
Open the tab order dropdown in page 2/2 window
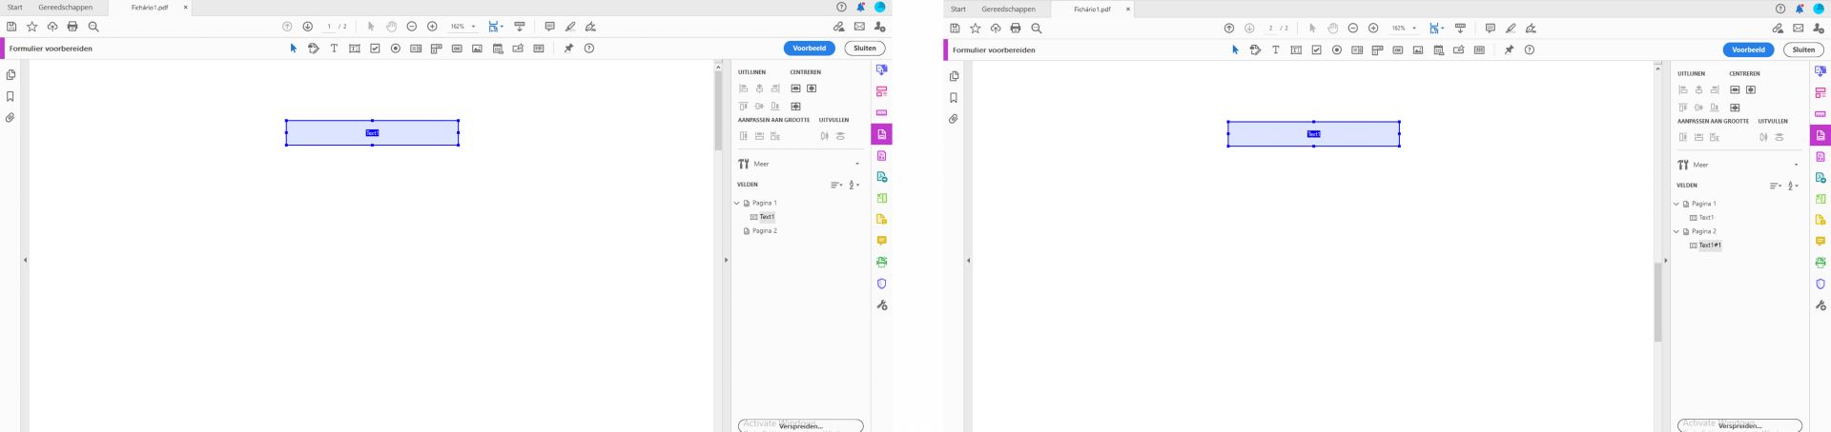(x=1776, y=186)
